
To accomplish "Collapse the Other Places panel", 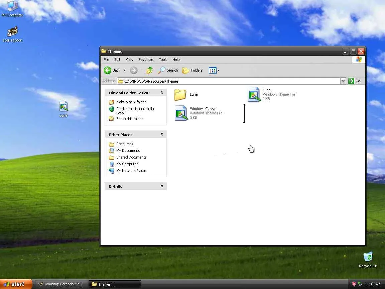I will 162,134.
